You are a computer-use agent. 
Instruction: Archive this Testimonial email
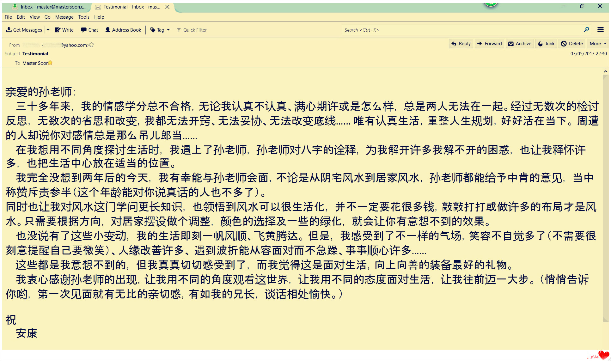[520, 44]
